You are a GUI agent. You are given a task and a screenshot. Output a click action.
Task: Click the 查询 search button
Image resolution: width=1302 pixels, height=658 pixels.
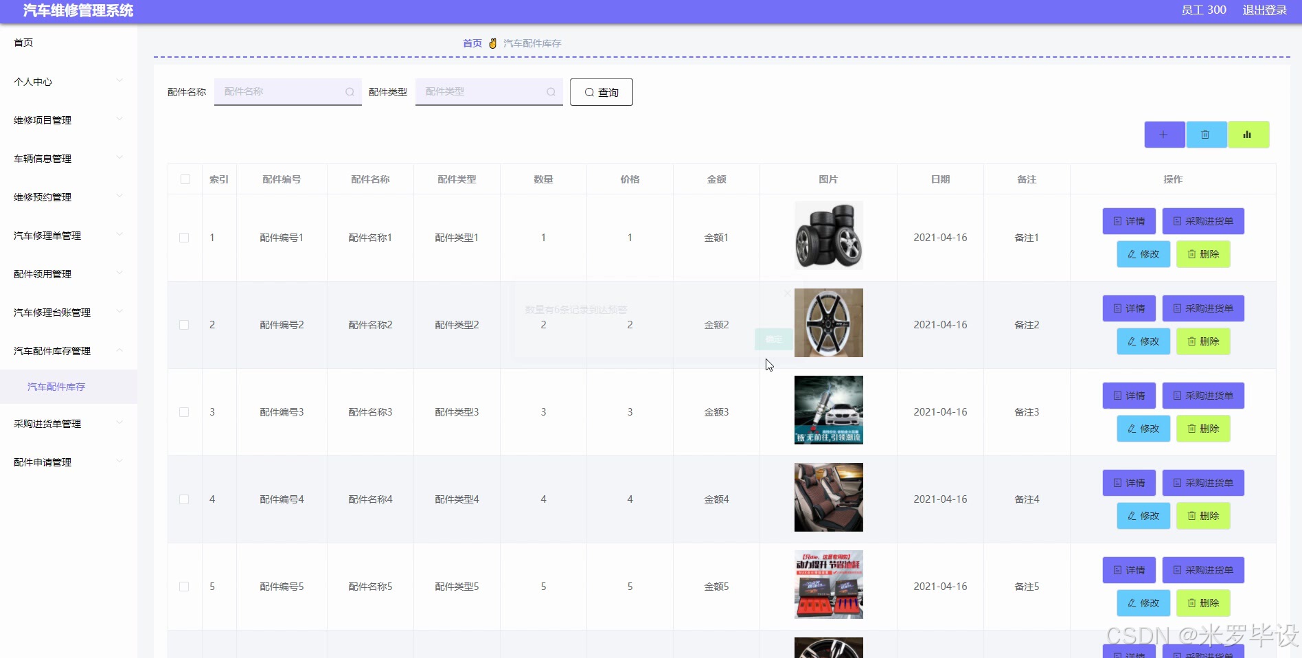click(602, 92)
